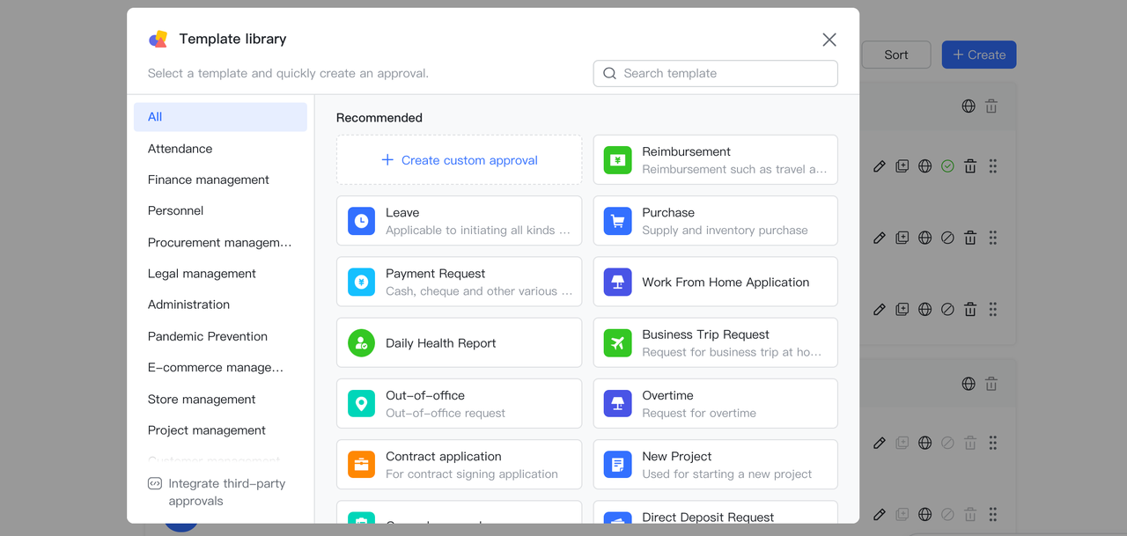This screenshot has height=536, width=1127.
Task: Click the Out-of-office location pin icon
Action: pos(361,404)
